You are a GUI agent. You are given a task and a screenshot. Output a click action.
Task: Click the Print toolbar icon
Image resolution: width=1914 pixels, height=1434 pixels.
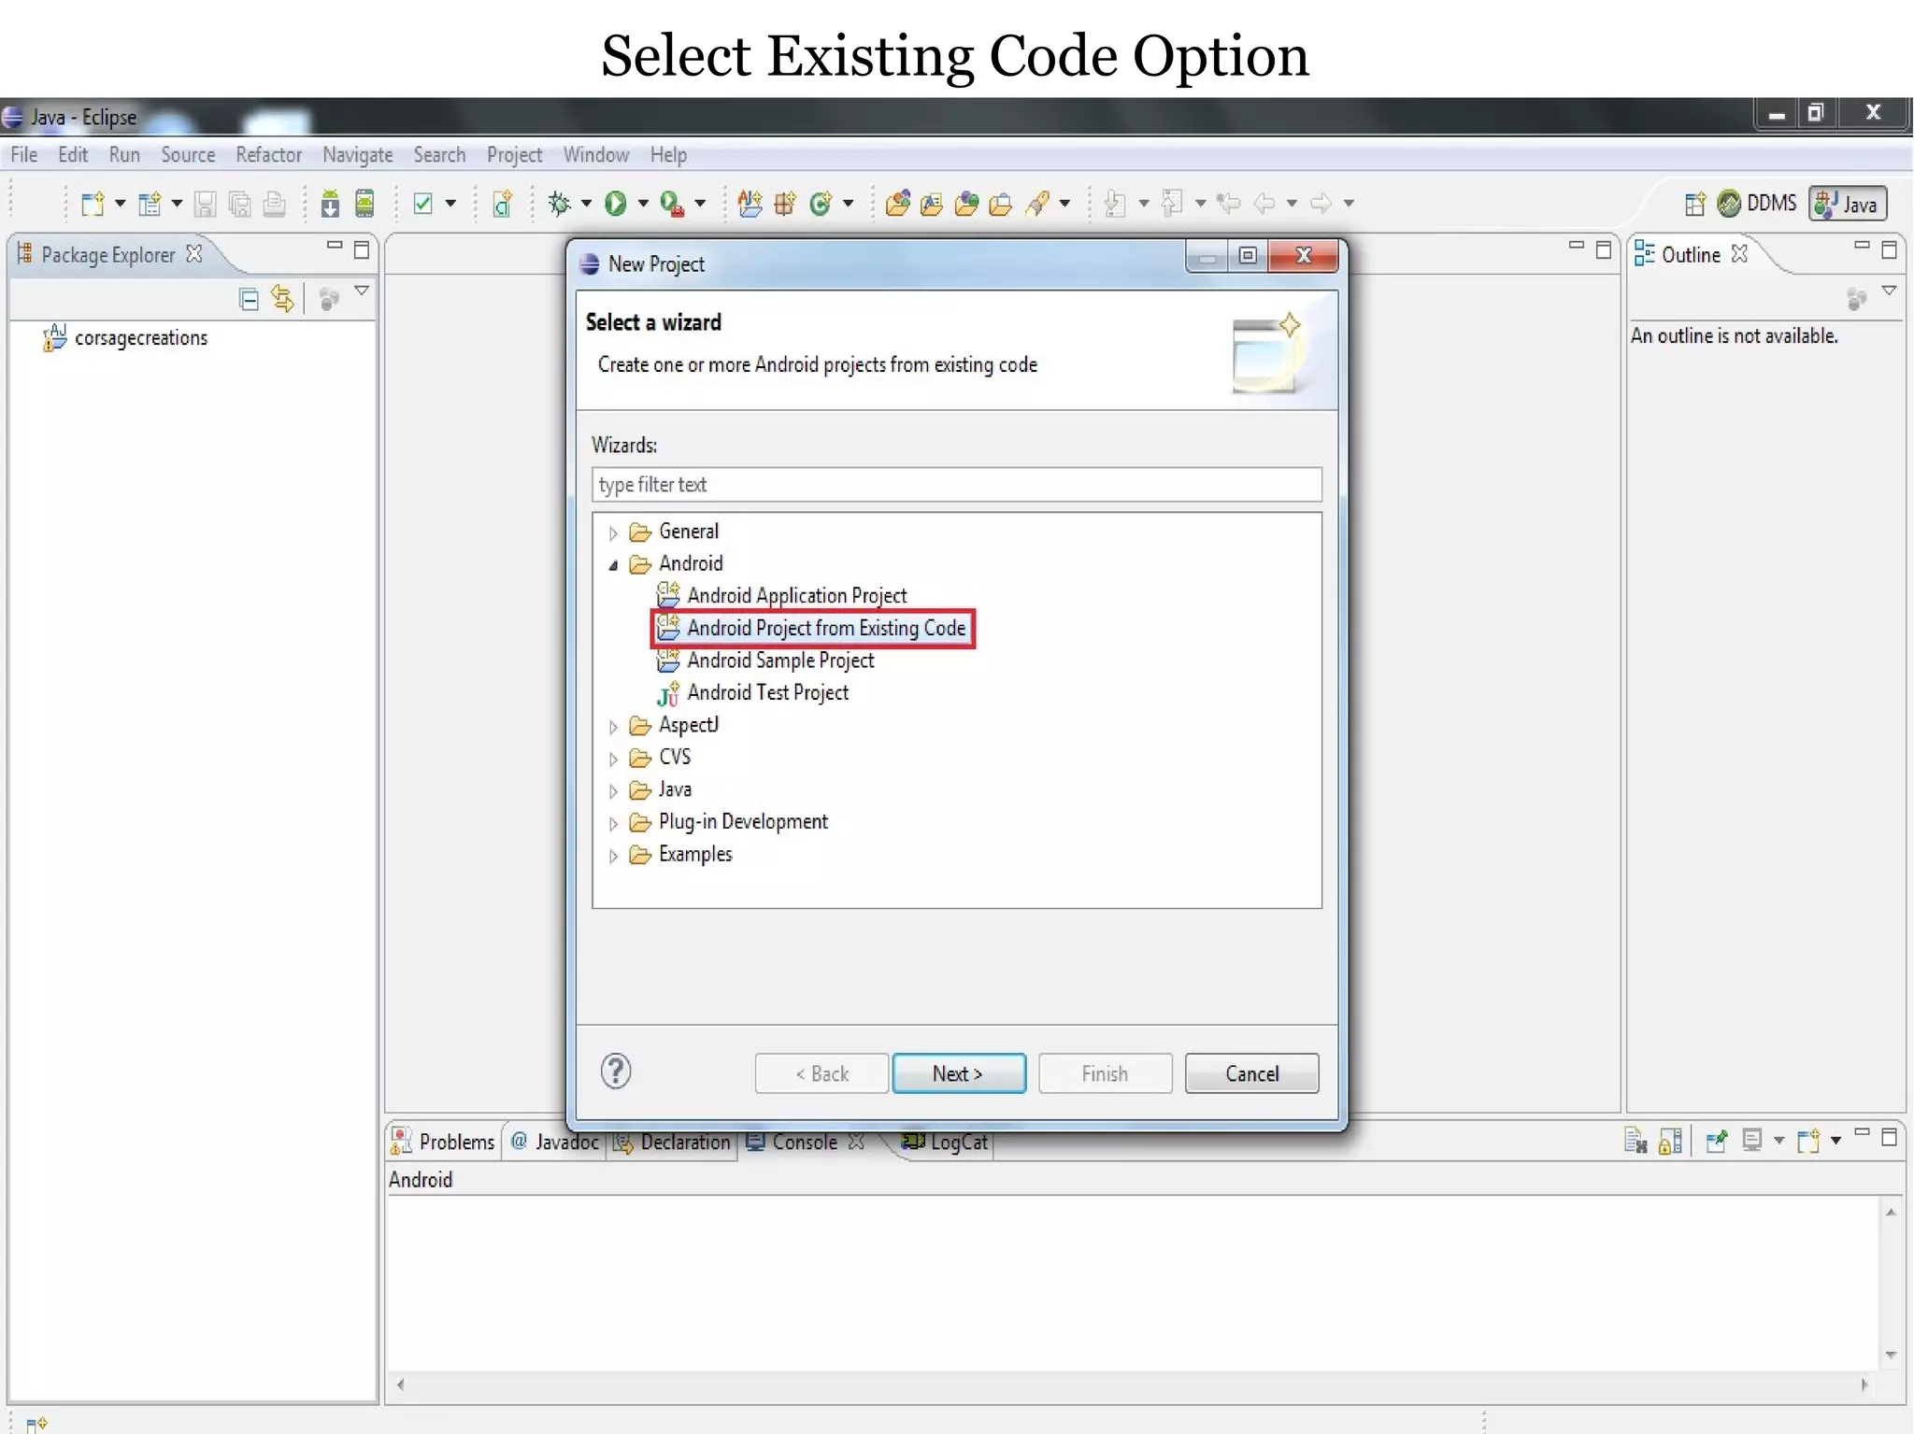(274, 204)
